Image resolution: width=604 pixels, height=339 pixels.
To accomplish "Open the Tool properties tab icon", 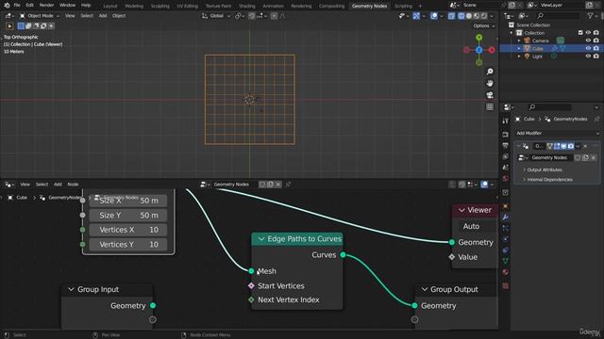I will click(x=505, y=121).
